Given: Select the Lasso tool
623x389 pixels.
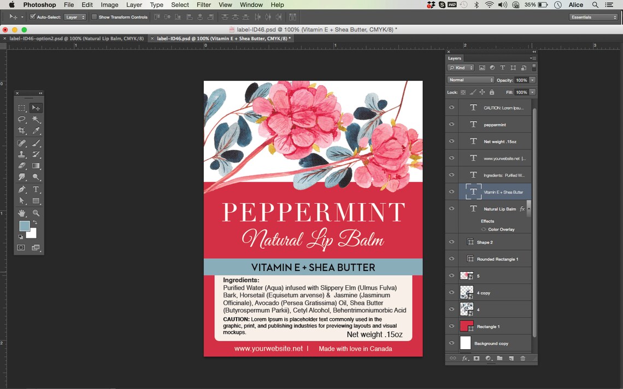Looking at the screenshot, I should coord(21,119).
